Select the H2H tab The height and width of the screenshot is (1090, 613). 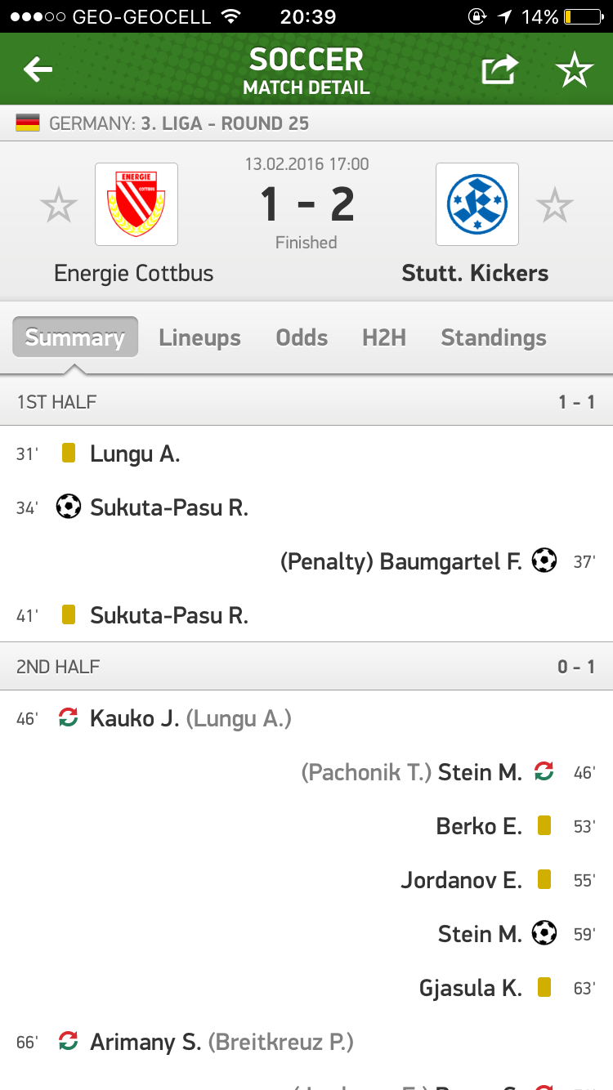(x=384, y=337)
